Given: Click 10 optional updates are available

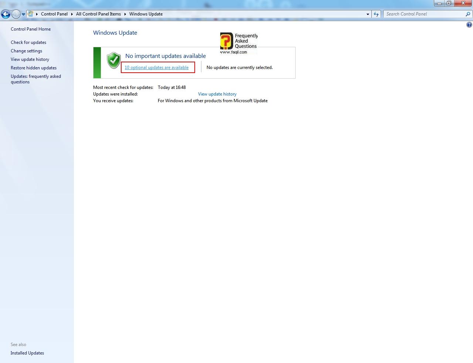Looking at the screenshot, I should (157, 68).
